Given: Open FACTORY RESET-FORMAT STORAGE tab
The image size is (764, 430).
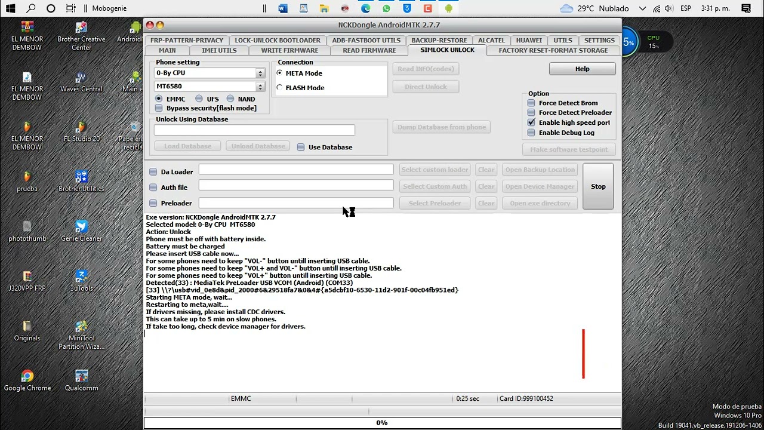Looking at the screenshot, I should (x=553, y=50).
